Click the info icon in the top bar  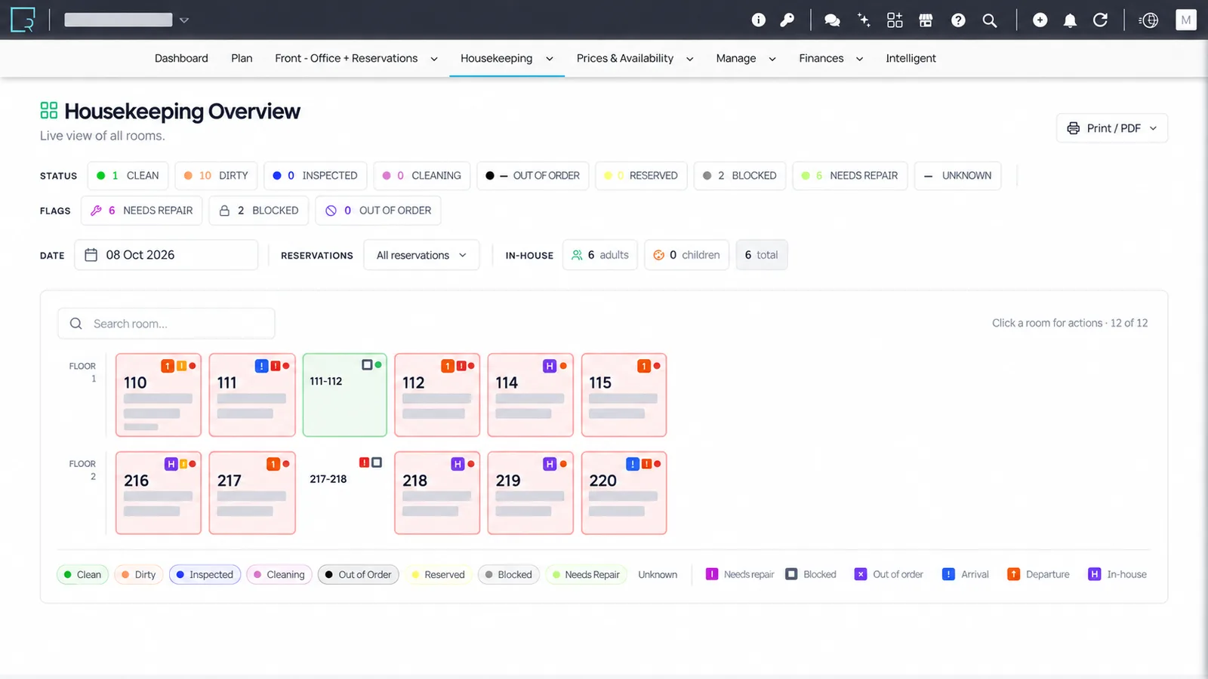759,20
